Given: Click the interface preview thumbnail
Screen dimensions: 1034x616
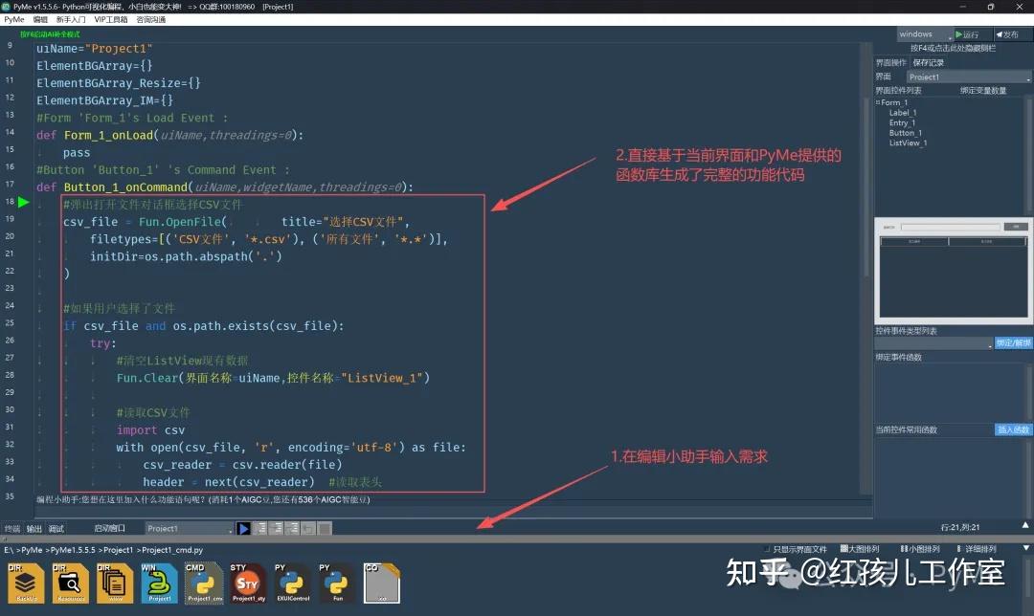Looking at the screenshot, I should coord(953,270).
